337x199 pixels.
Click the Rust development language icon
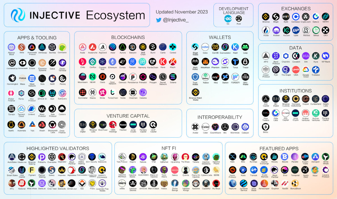pyautogui.click(x=239, y=19)
